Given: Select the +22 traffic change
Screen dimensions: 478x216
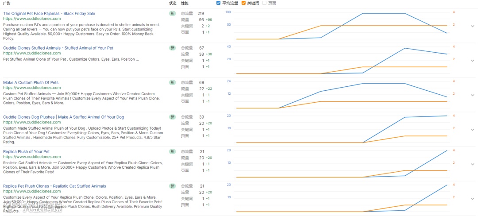Looking at the screenshot, I should [209, 89].
